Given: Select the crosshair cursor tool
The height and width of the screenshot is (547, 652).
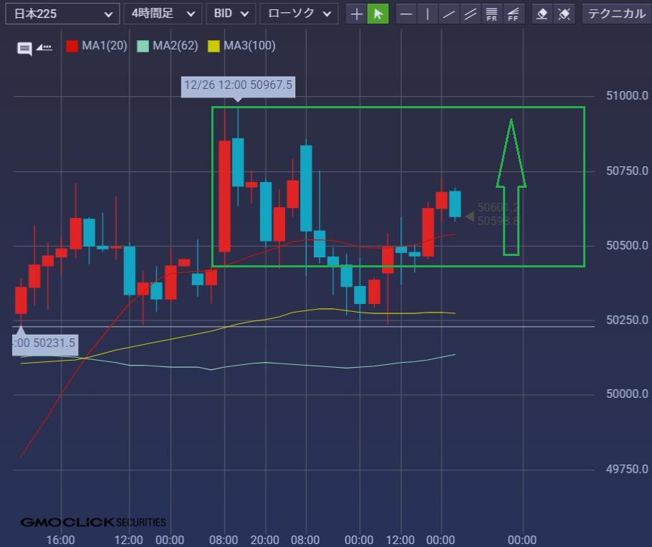Looking at the screenshot, I should [356, 14].
